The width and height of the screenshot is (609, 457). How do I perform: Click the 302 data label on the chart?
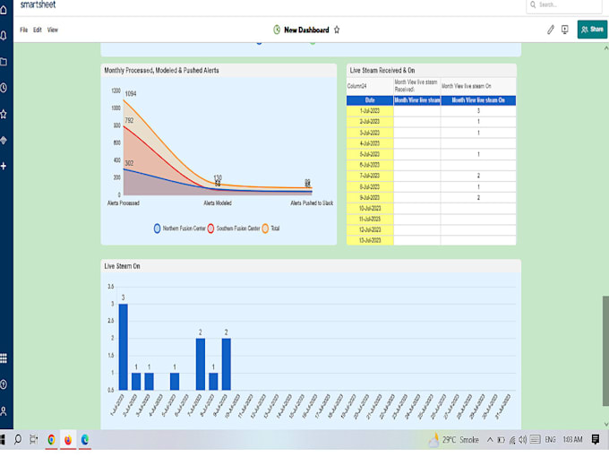129,163
